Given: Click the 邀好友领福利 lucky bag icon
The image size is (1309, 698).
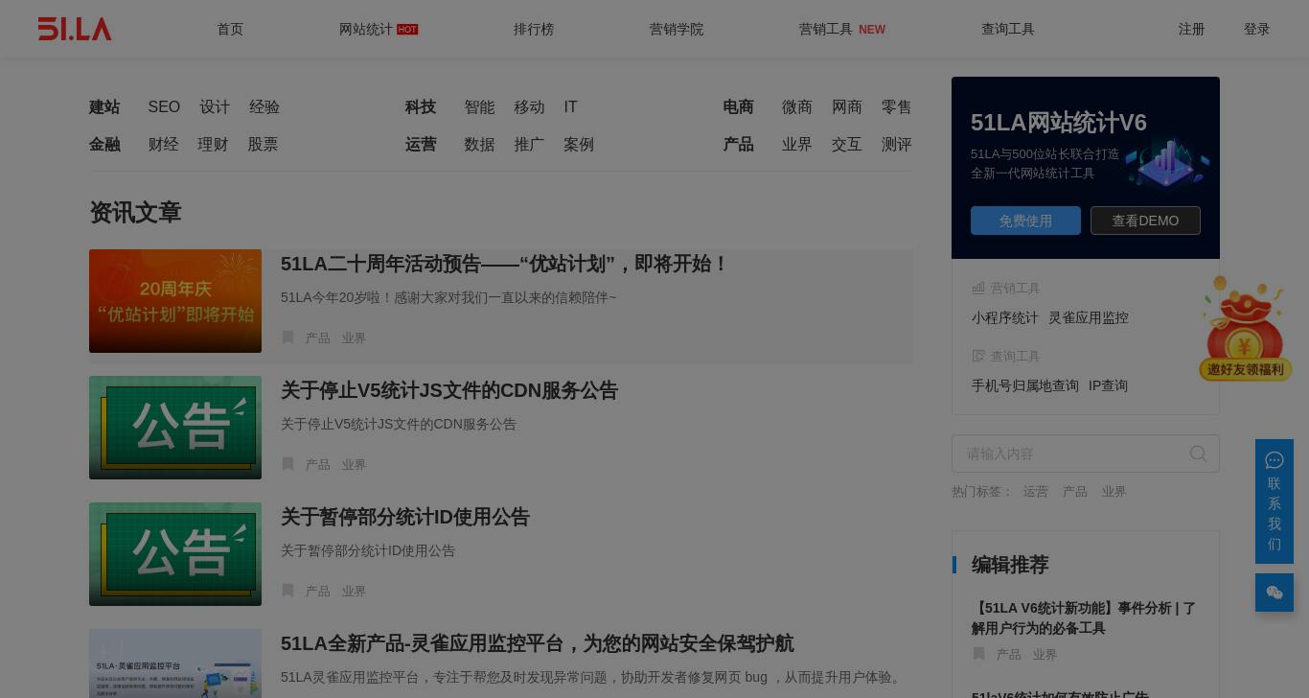Looking at the screenshot, I should click(x=1245, y=329).
